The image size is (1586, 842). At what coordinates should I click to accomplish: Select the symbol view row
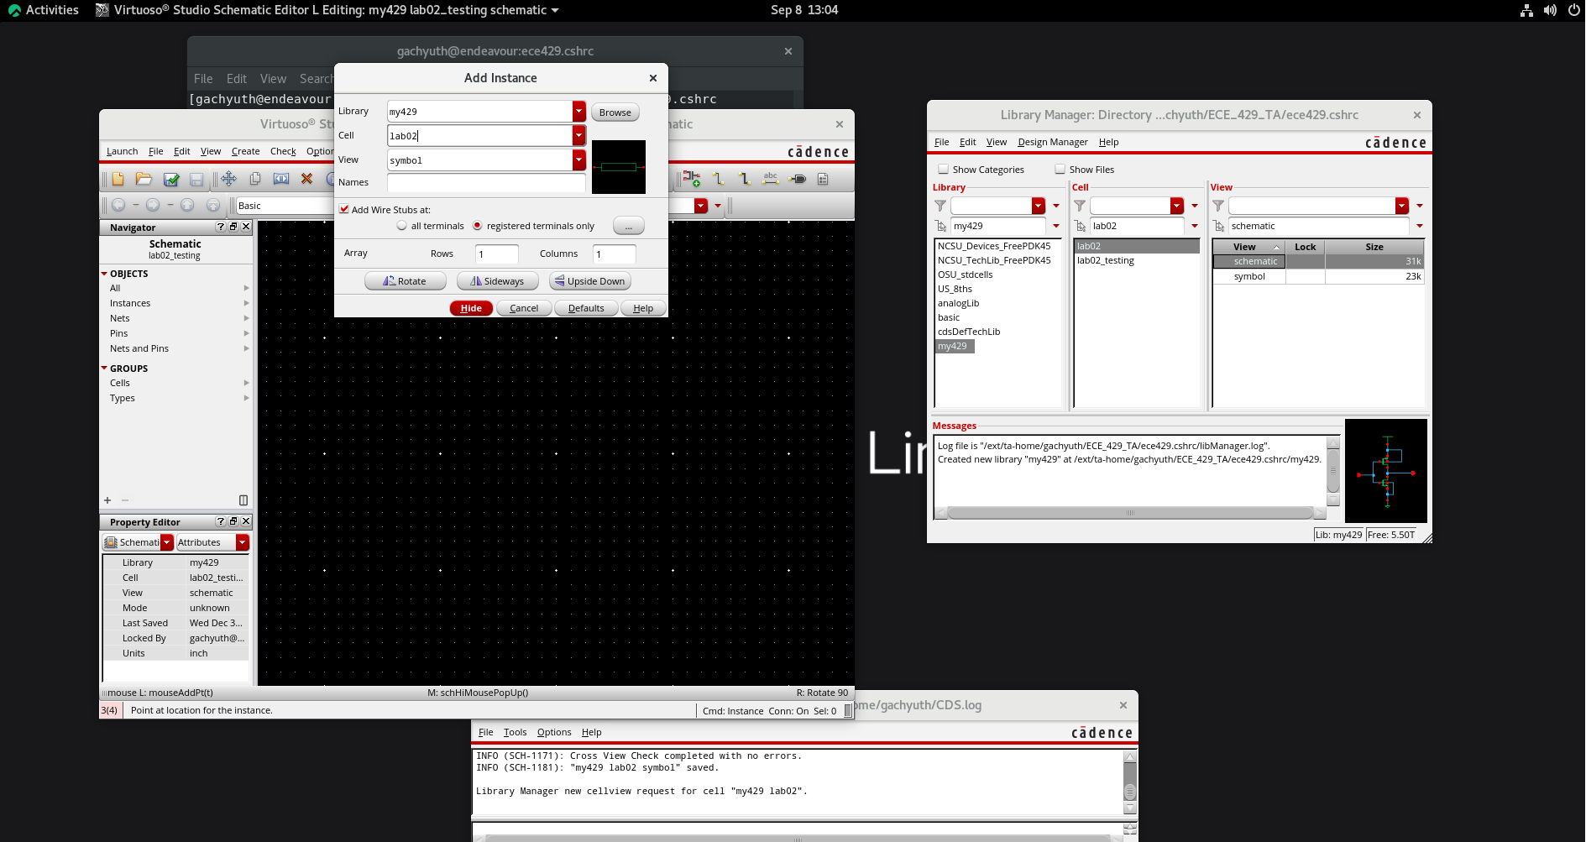pos(1318,276)
